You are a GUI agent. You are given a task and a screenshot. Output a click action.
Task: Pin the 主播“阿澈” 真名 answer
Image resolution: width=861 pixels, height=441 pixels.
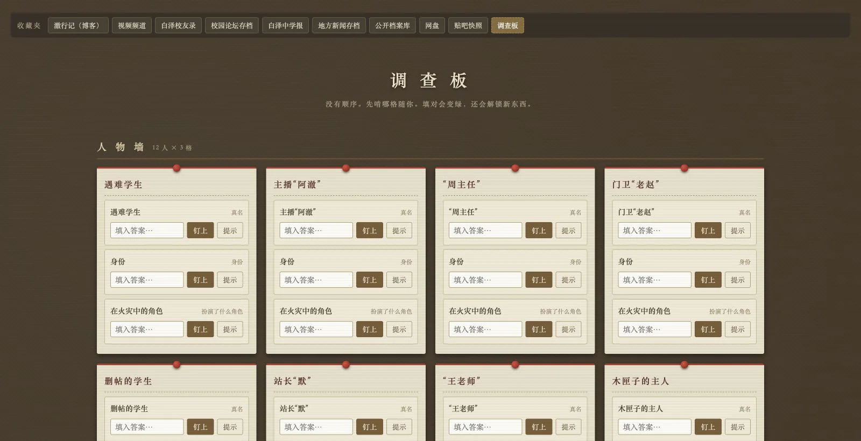pos(369,230)
